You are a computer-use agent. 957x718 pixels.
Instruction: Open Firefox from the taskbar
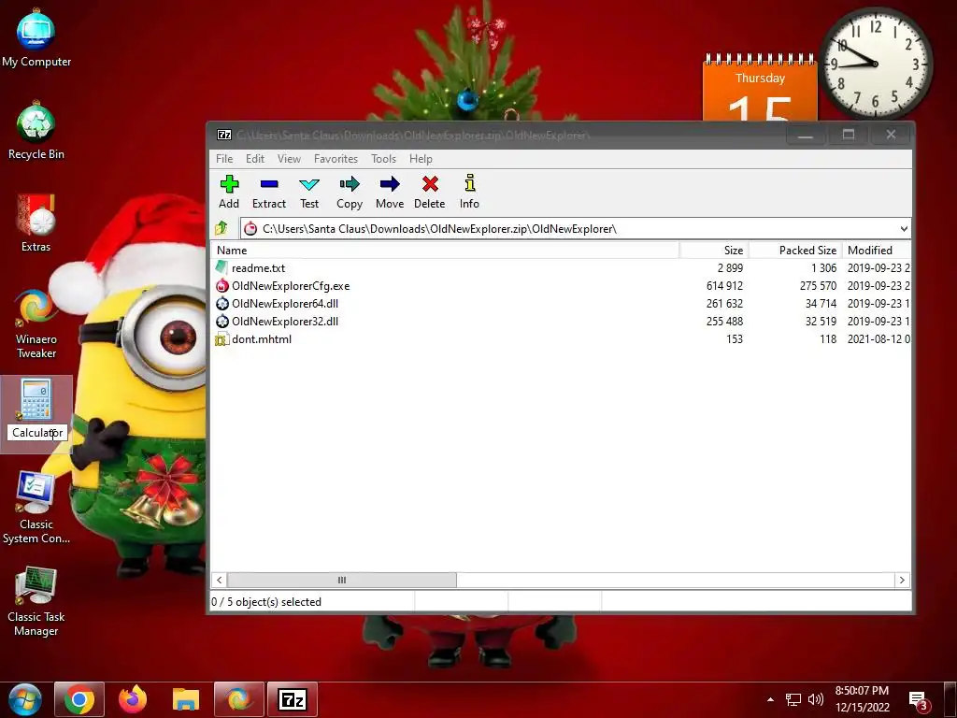pyautogui.click(x=133, y=699)
